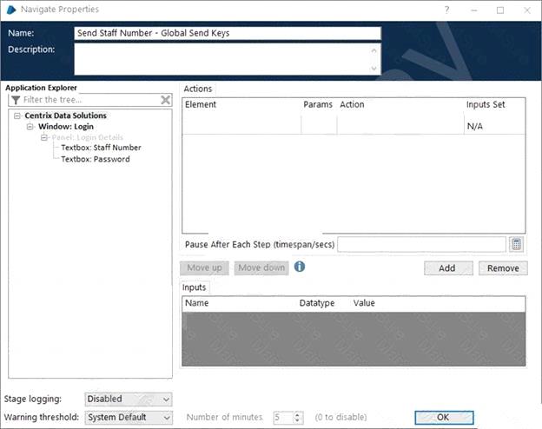Open the Warning threshold dropdown
542x429 pixels.
click(x=129, y=417)
